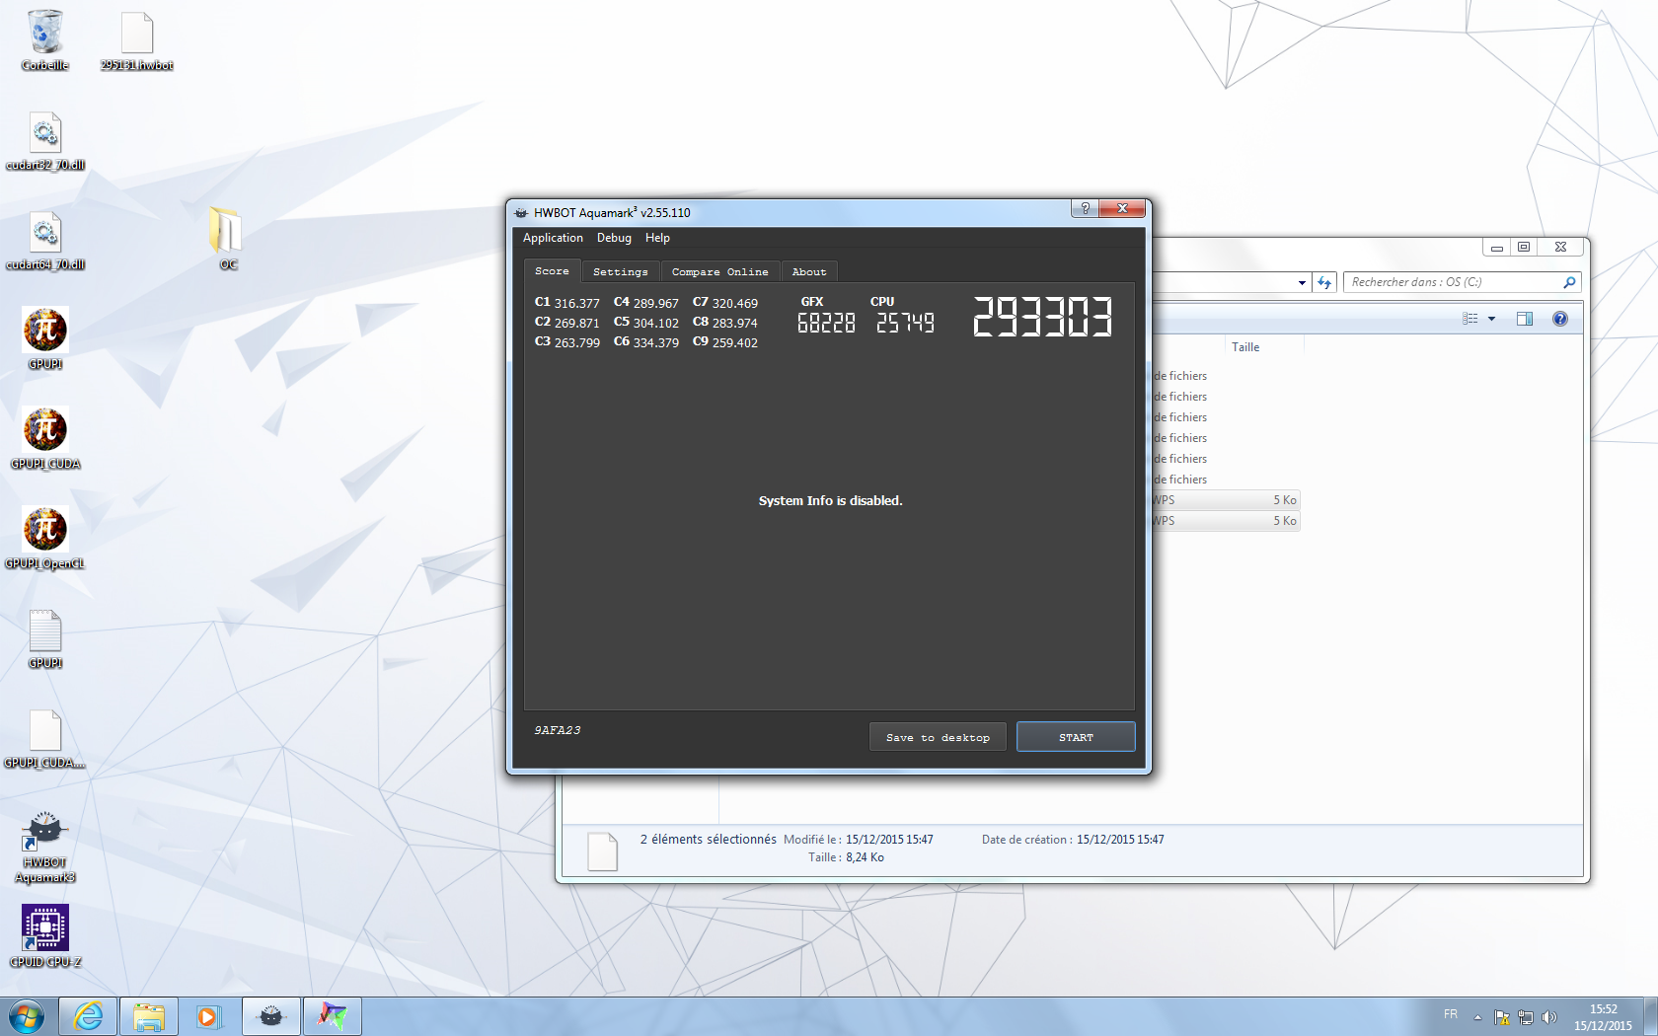Click the CPU score 25749

905,323
